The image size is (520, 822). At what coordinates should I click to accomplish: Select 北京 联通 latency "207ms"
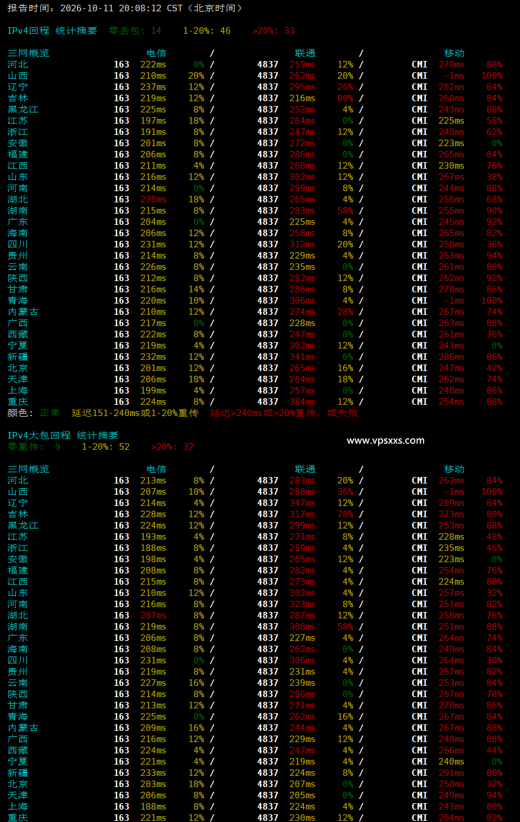tap(302, 784)
